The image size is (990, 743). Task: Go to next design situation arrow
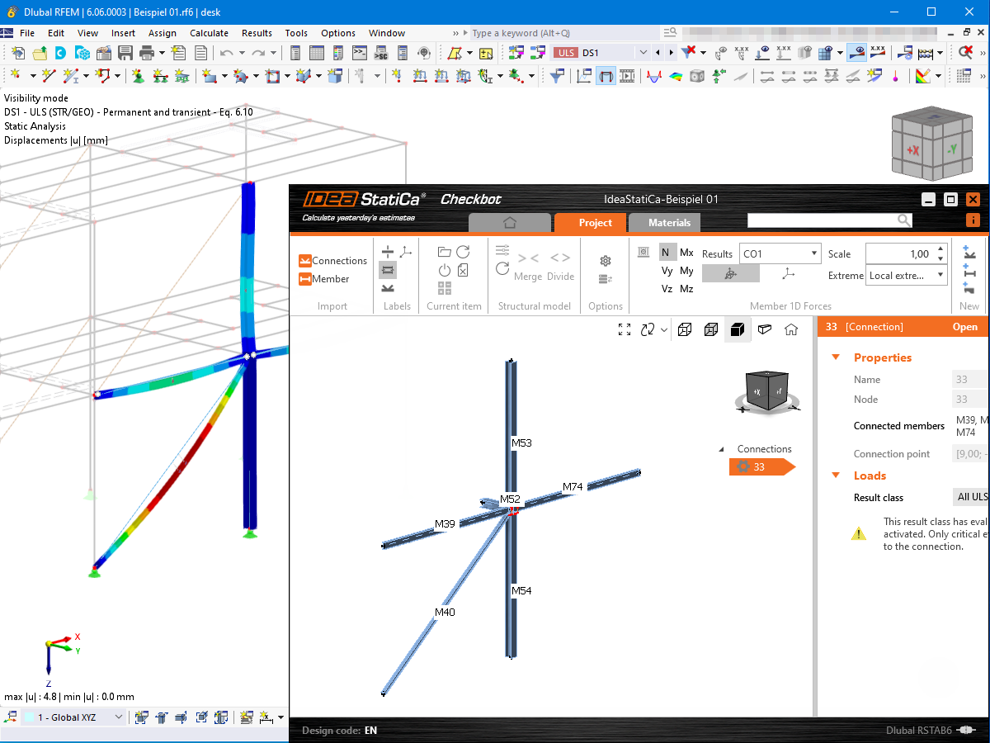(x=671, y=53)
